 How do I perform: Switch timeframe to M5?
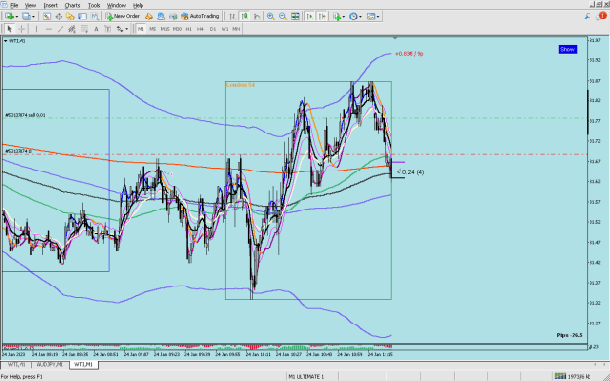click(x=153, y=29)
